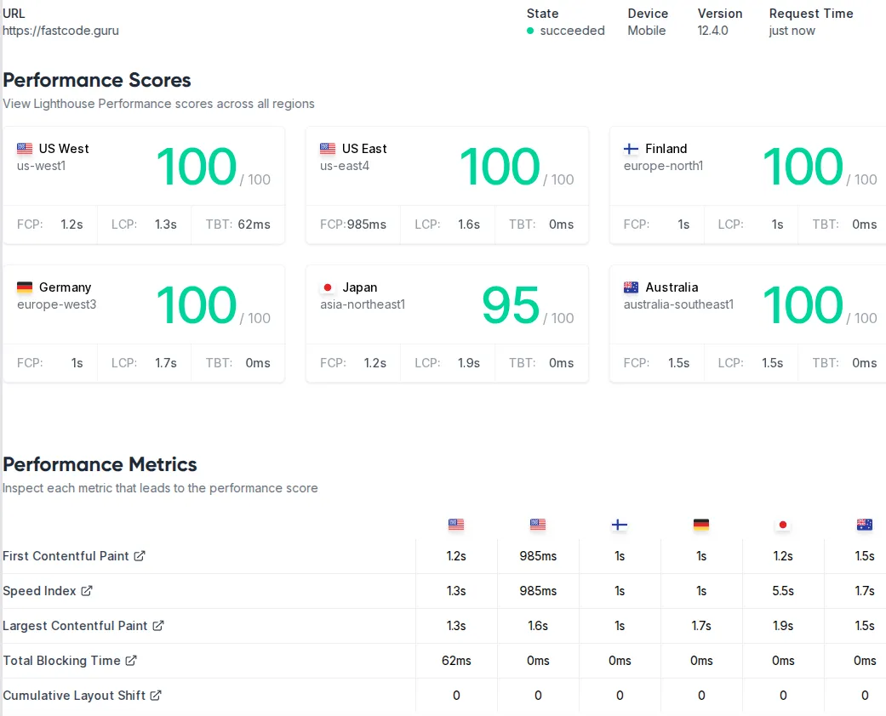Click the Japan flag in metrics table header
Image resolution: width=886 pixels, height=716 pixels.
[783, 525]
